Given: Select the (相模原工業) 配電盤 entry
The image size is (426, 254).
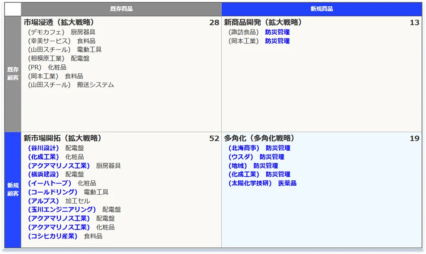Looking at the screenshot, I should tap(59, 58).
